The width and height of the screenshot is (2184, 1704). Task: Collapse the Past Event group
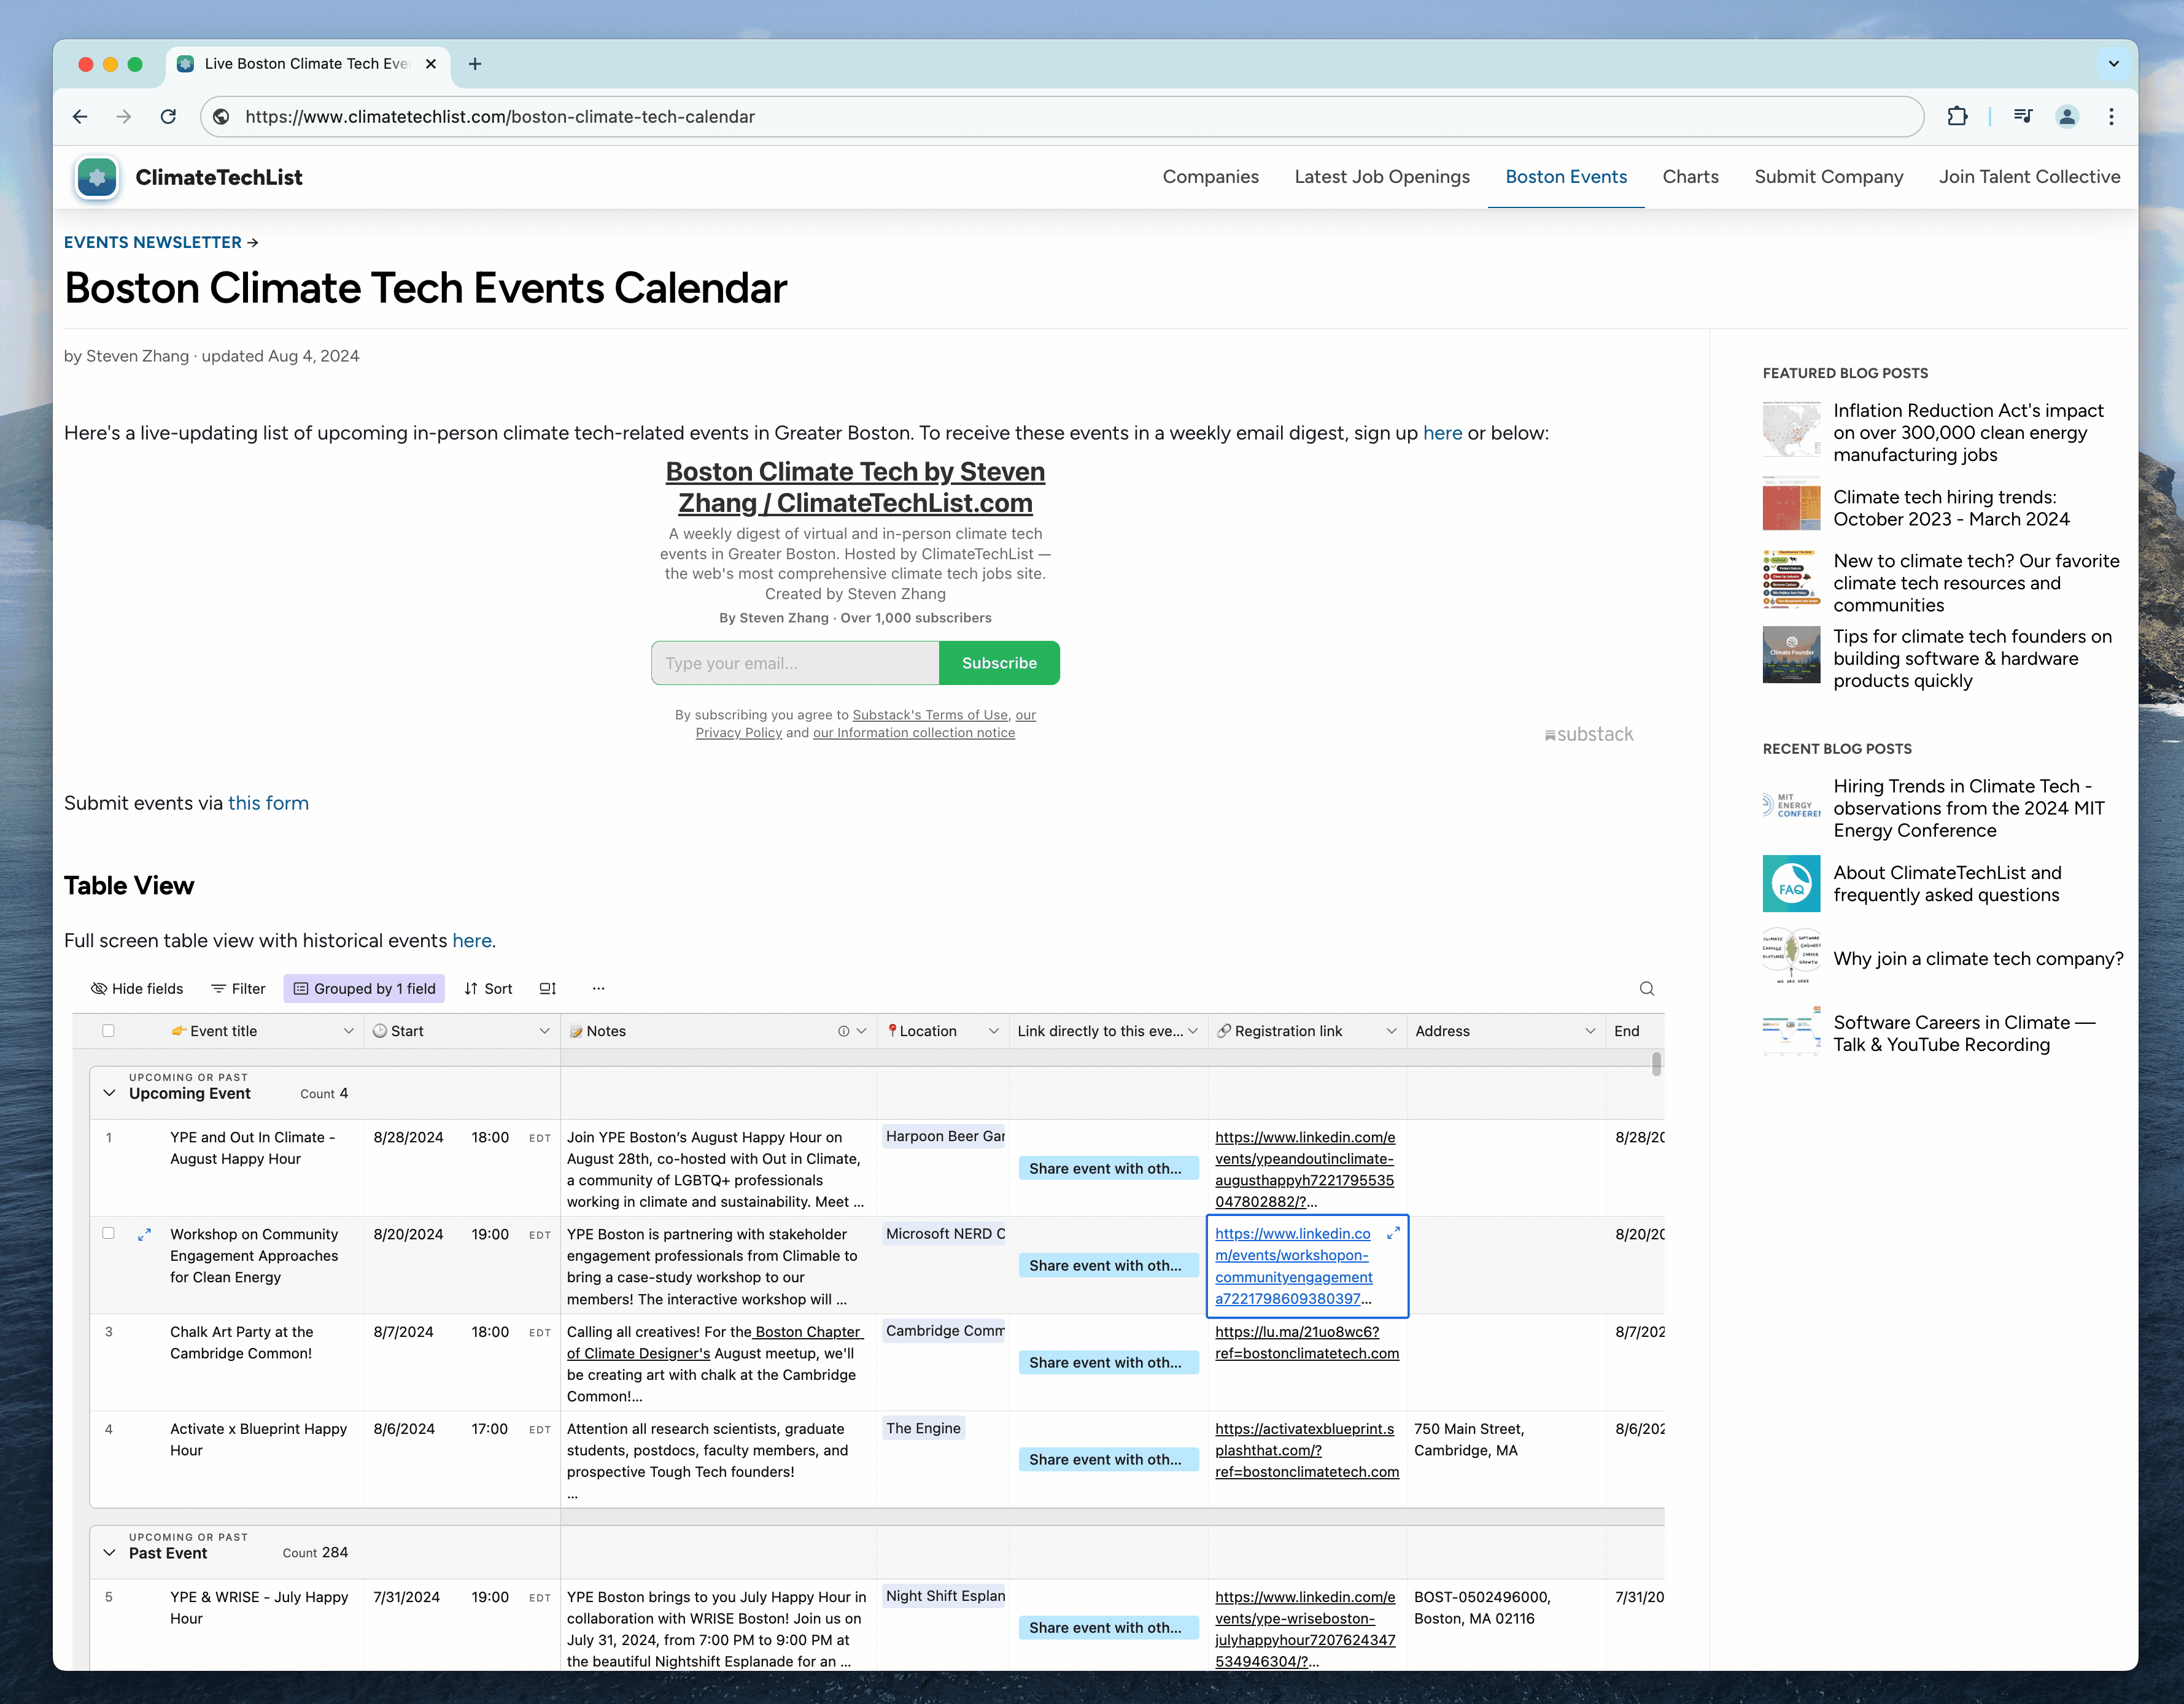tap(109, 1553)
